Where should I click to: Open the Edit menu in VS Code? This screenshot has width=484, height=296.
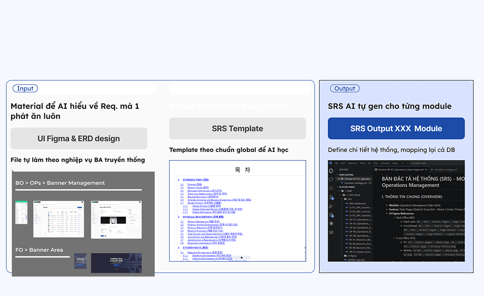tap(343, 163)
